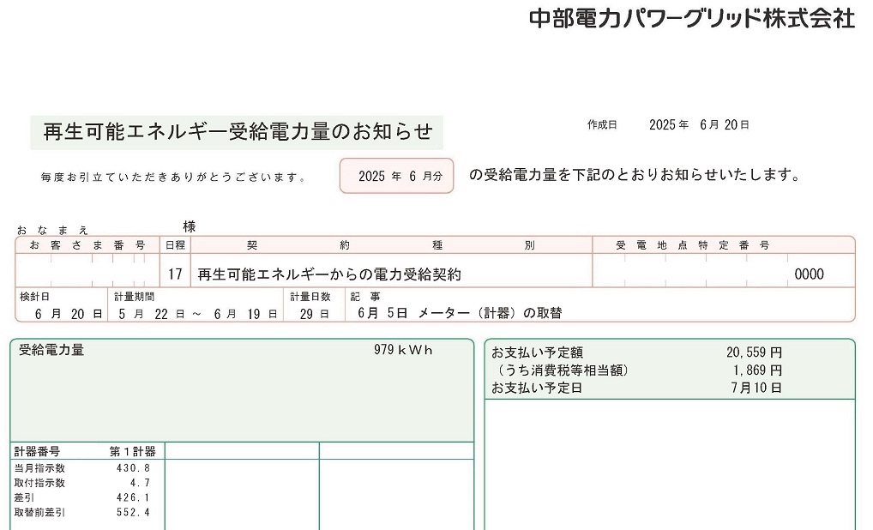Click the difference value 426.1
The image size is (873, 530).
133,497
